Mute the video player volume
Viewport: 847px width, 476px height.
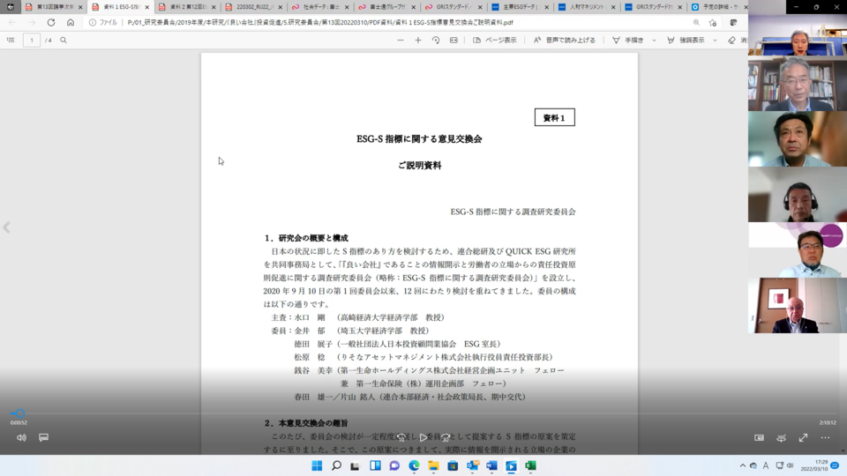tap(21, 438)
